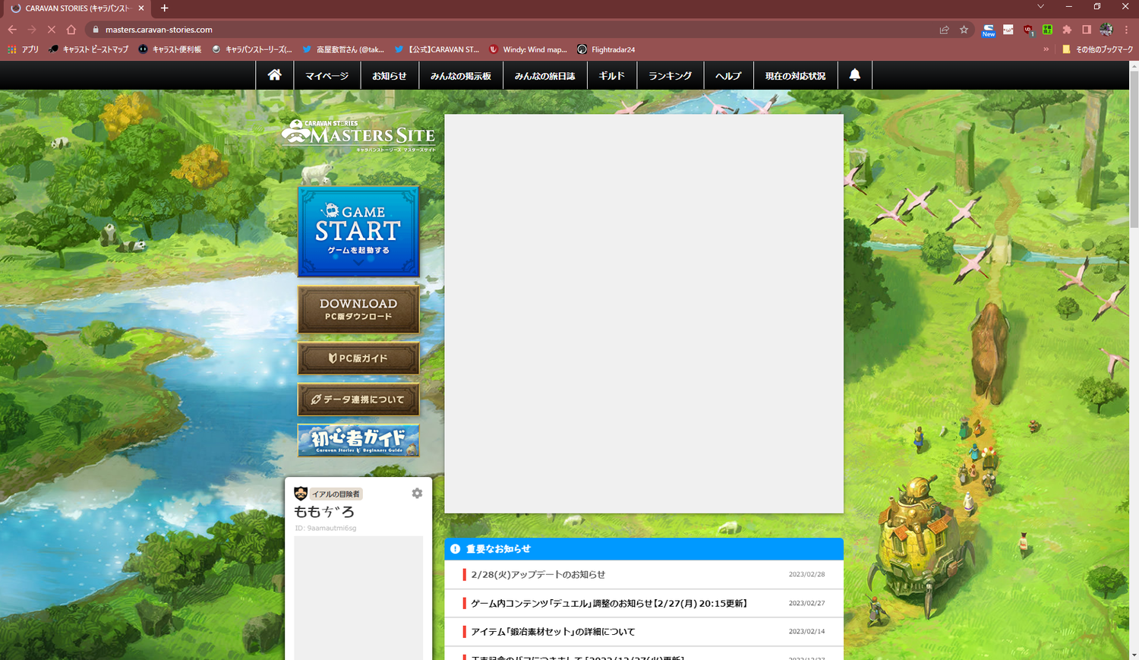This screenshot has width=1139, height=660.
Task: Click the address bar URL
Action: (x=159, y=30)
